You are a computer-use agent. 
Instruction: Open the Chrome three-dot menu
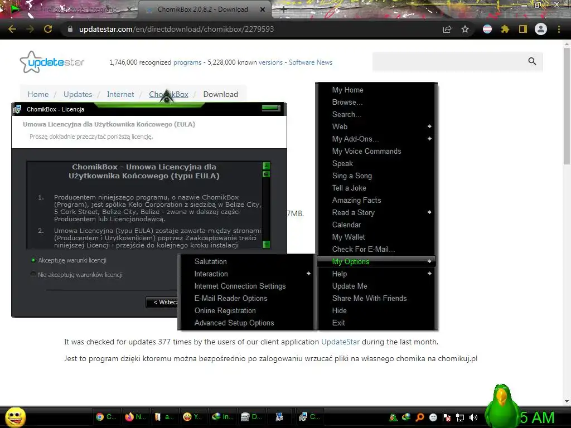point(559,29)
